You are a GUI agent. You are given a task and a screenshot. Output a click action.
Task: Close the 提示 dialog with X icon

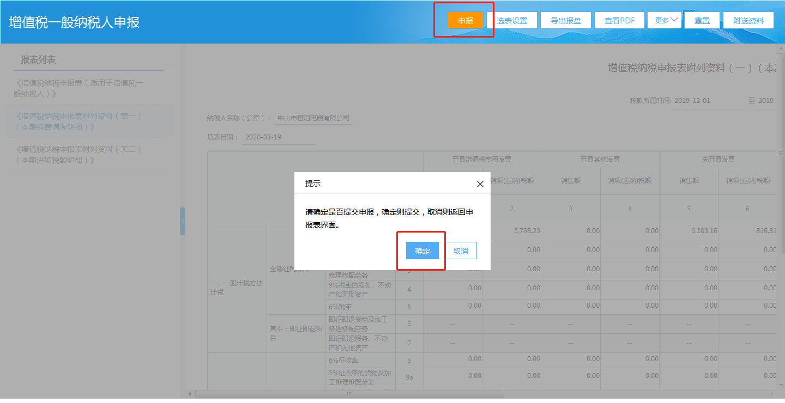(480, 184)
